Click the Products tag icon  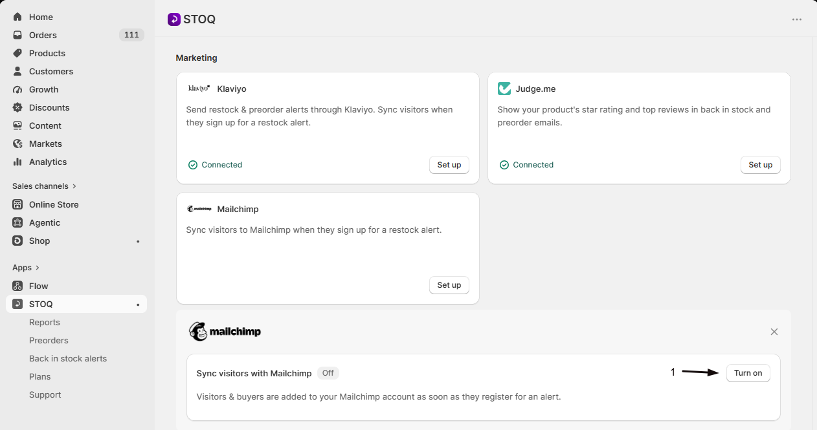(x=17, y=53)
